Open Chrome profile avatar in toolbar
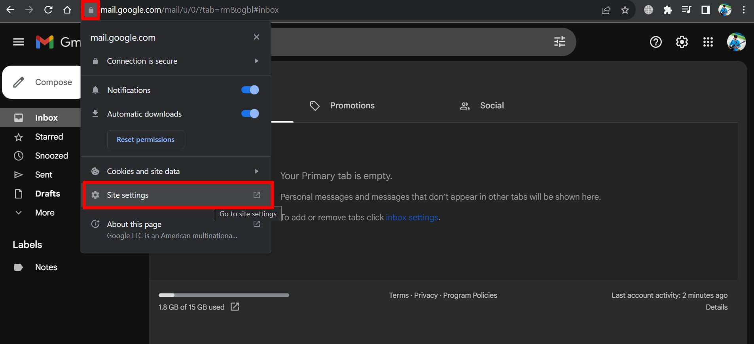Screen dimensions: 754x344 [725, 10]
